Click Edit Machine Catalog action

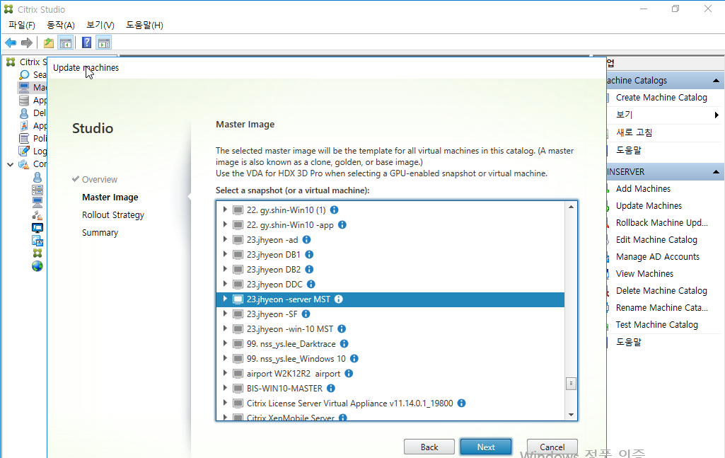click(656, 240)
